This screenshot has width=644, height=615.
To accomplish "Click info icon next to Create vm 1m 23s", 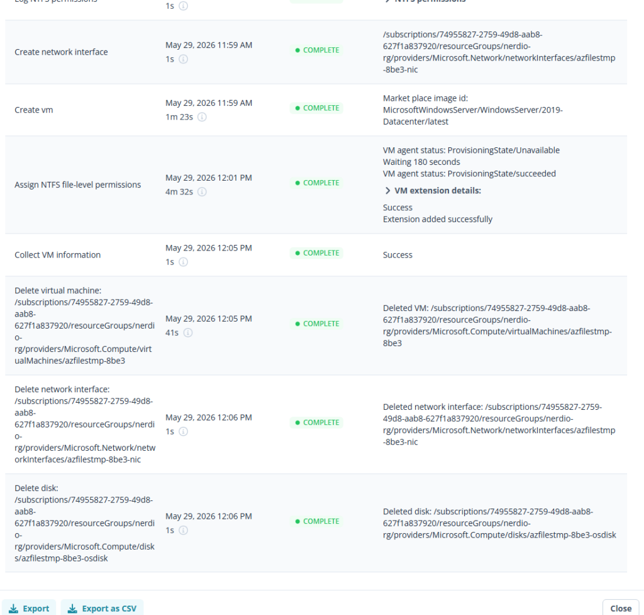I will pyautogui.click(x=202, y=117).
